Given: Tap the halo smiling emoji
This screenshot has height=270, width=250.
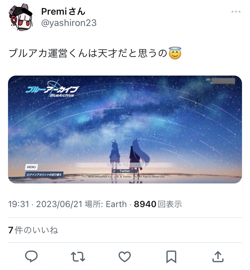Looking at the screenshot, I should [x=175, y=53].
